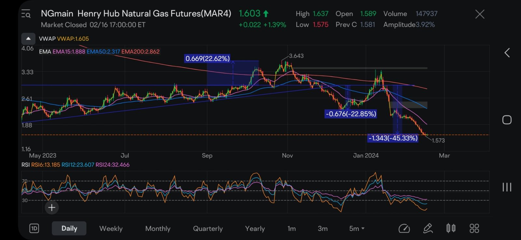Activate the drawing pencil tool
This screenshot has height=240, width=521.
coord(428,228)
